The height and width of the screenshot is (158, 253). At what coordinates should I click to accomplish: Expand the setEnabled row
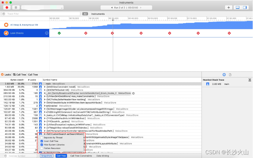(45, 106)
